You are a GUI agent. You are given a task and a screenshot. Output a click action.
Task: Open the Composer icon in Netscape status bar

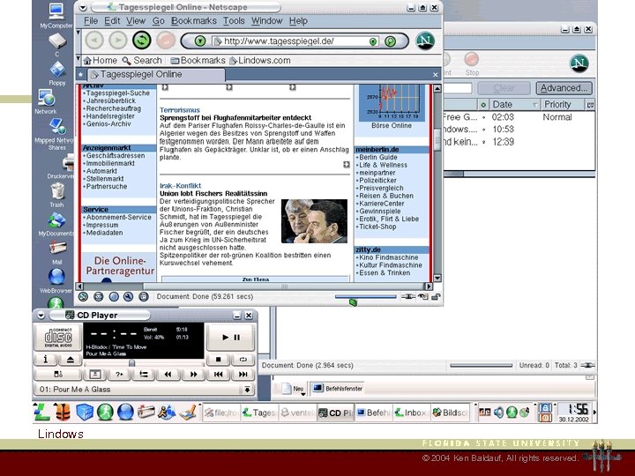tap(128, 297)
